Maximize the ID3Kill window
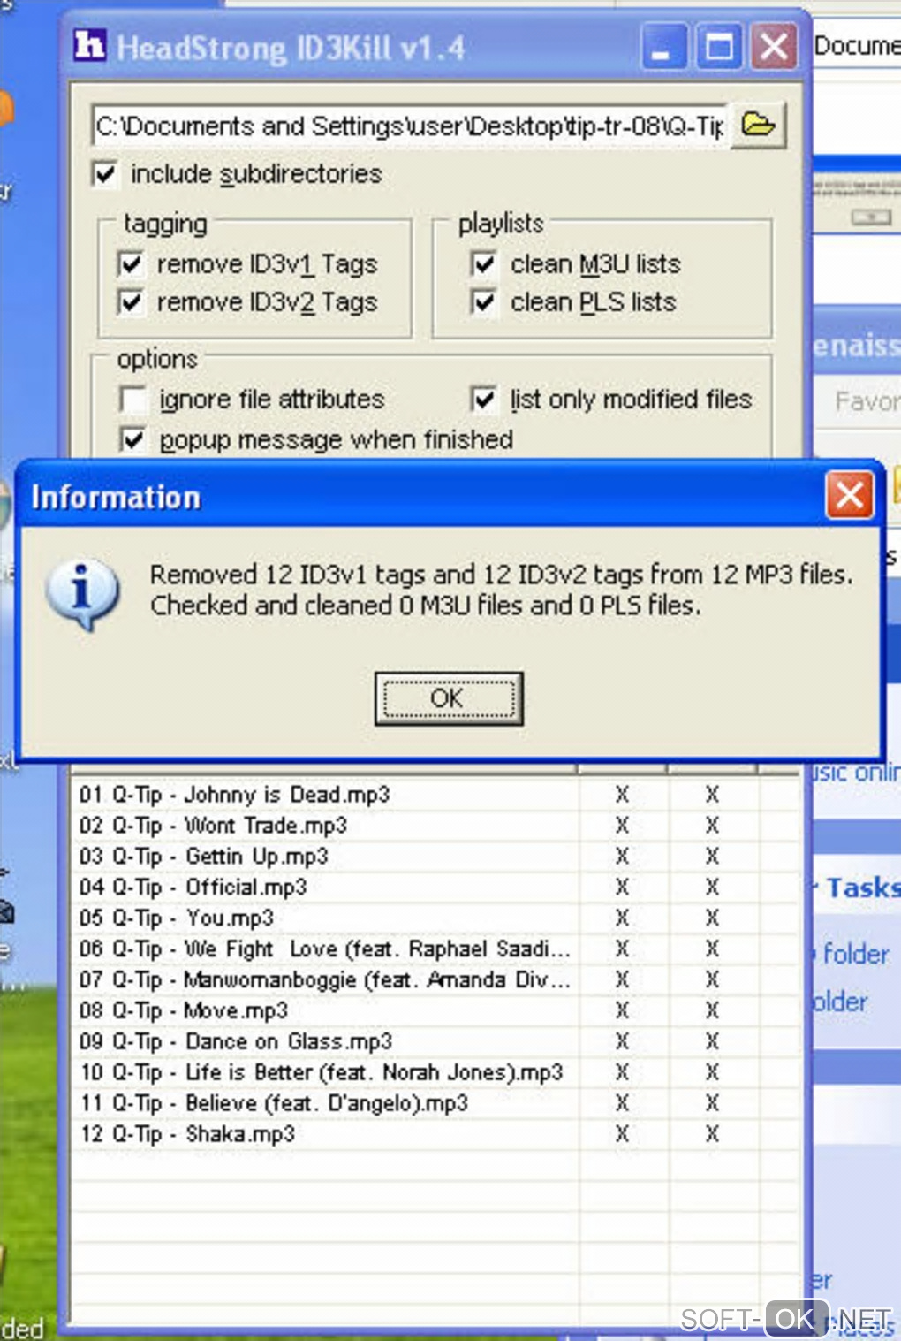 point(719,46)
